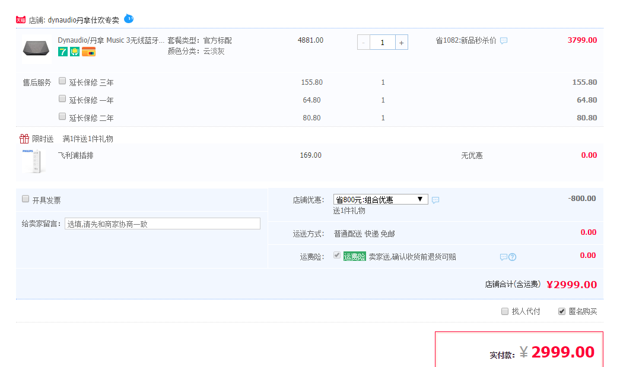620x367 pixels.
Task: Click the red Tmall logo beside the store name
Action: point(21,20)
